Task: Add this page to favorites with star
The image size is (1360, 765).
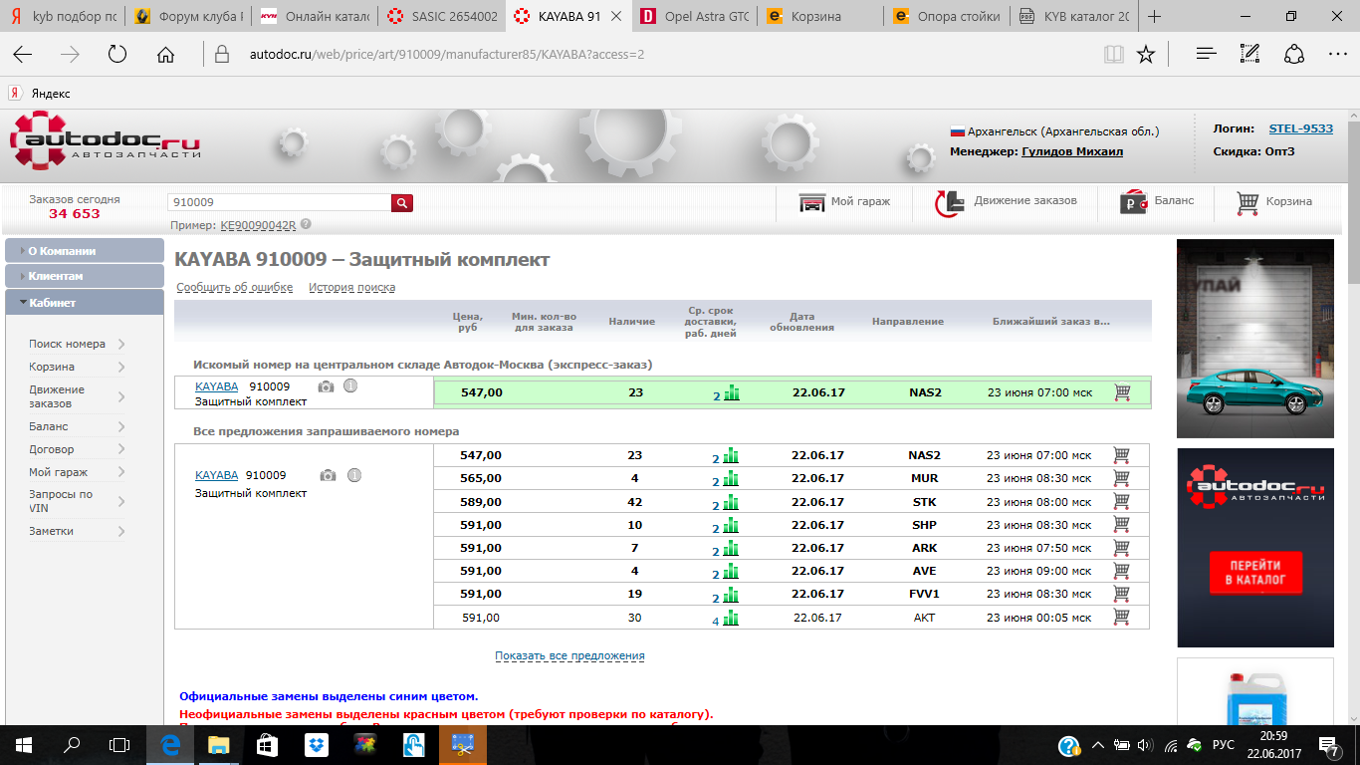Action: pyautogui.click(x=1146, y=54)
